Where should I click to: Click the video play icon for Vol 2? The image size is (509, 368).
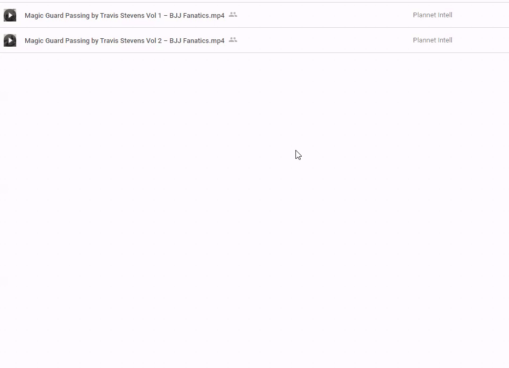[10, 40]
